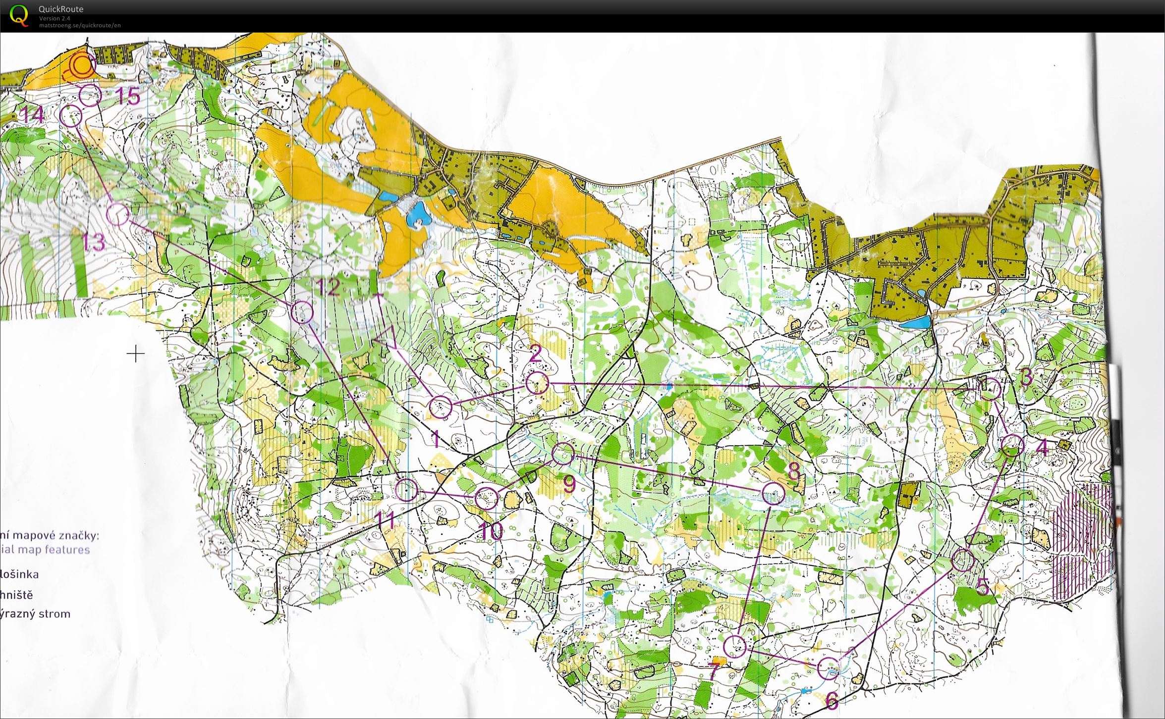Screen dimensions: 1165x719
Task: Click the black registration cross on the map
Action: click(135, 354)
